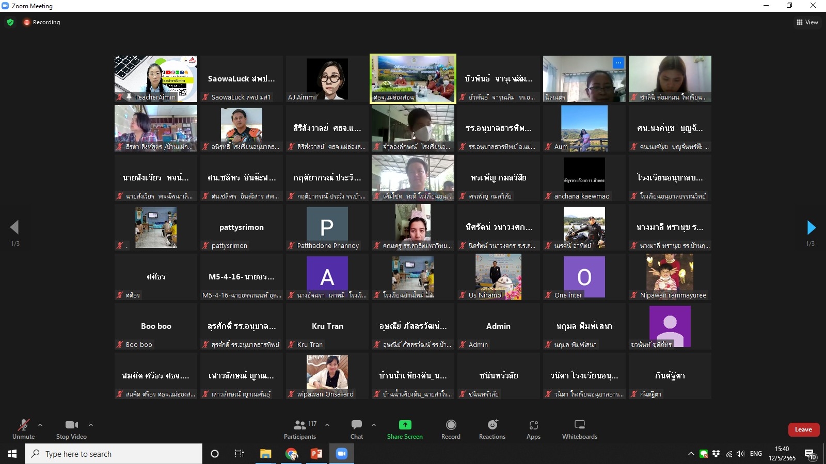This screenshot has height=464, width=826.
Task: Click the three-dots menu on video tile
Action: pos(618,63)
